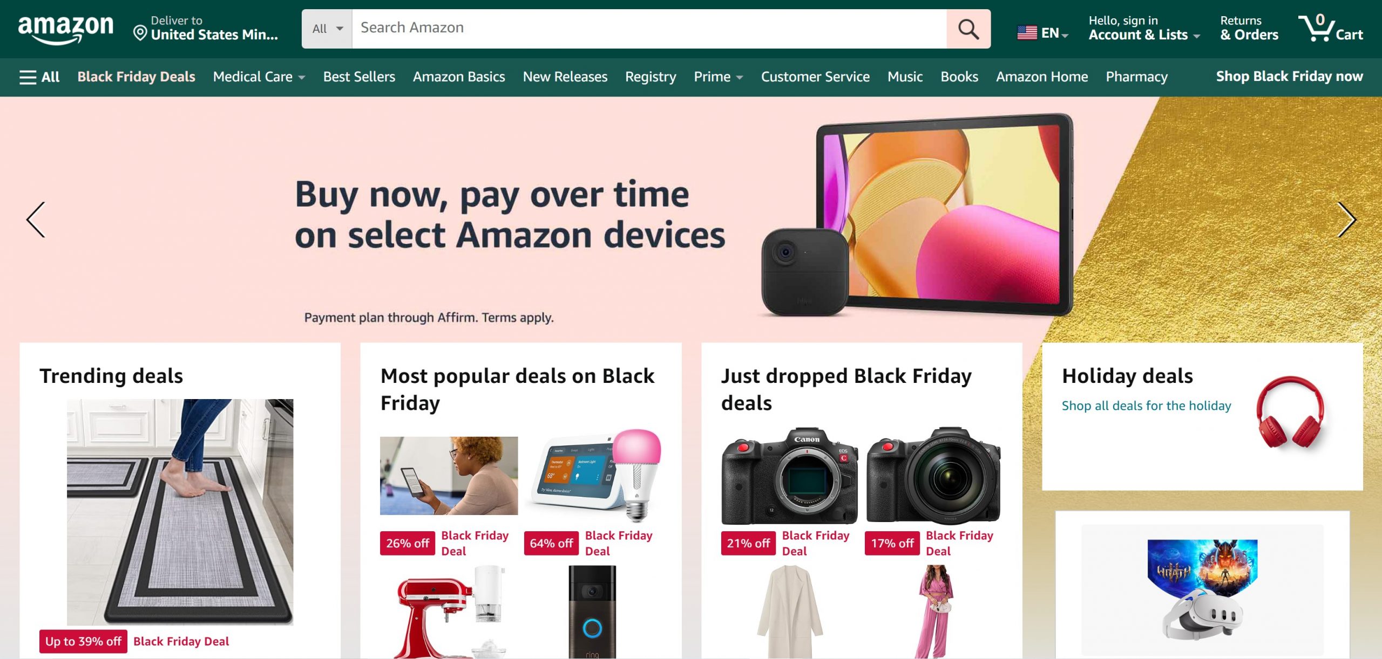Viewport: 1382px width, 659px height.
Task: Open the shopping cart icon
Action: tap(1331, 28)
